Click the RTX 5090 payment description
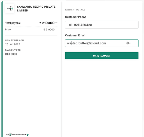Viewport: 144px width, 137px height. click(11, 54)
